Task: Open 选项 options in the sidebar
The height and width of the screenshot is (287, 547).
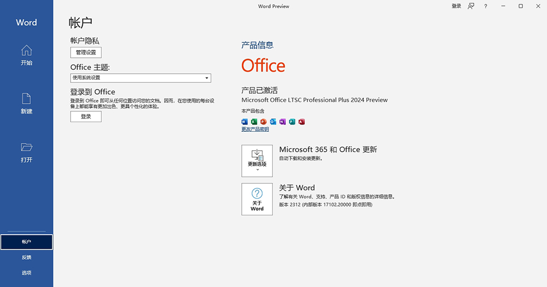Action: coord(26,273)
